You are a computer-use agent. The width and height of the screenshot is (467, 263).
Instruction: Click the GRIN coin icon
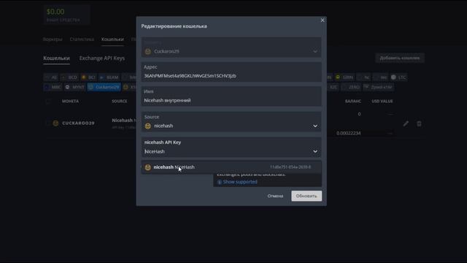[338, 77]
